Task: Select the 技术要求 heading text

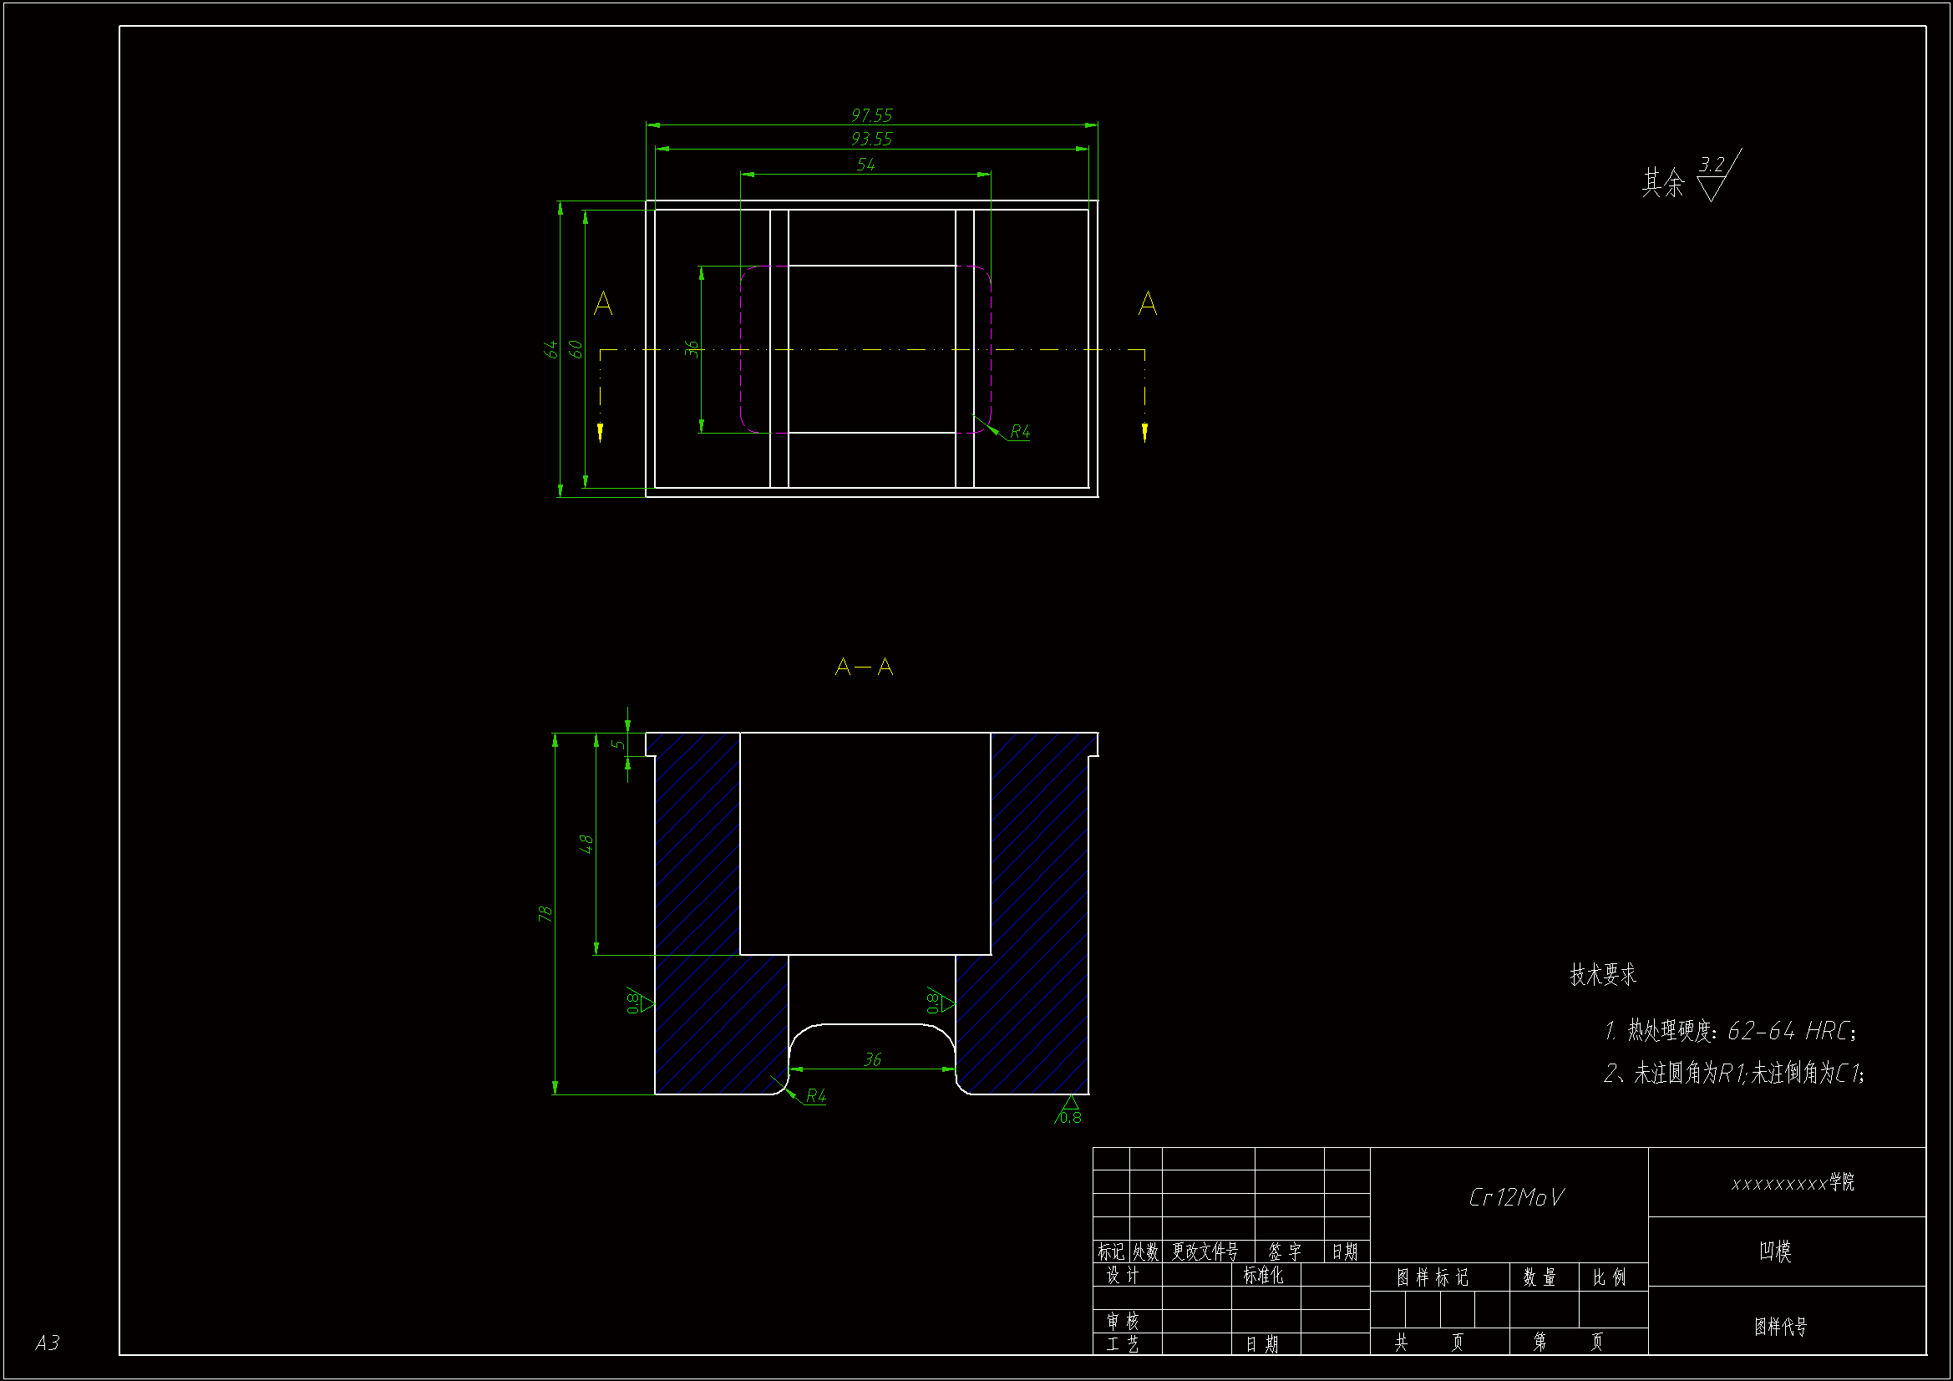Action: coord(1602,975)
